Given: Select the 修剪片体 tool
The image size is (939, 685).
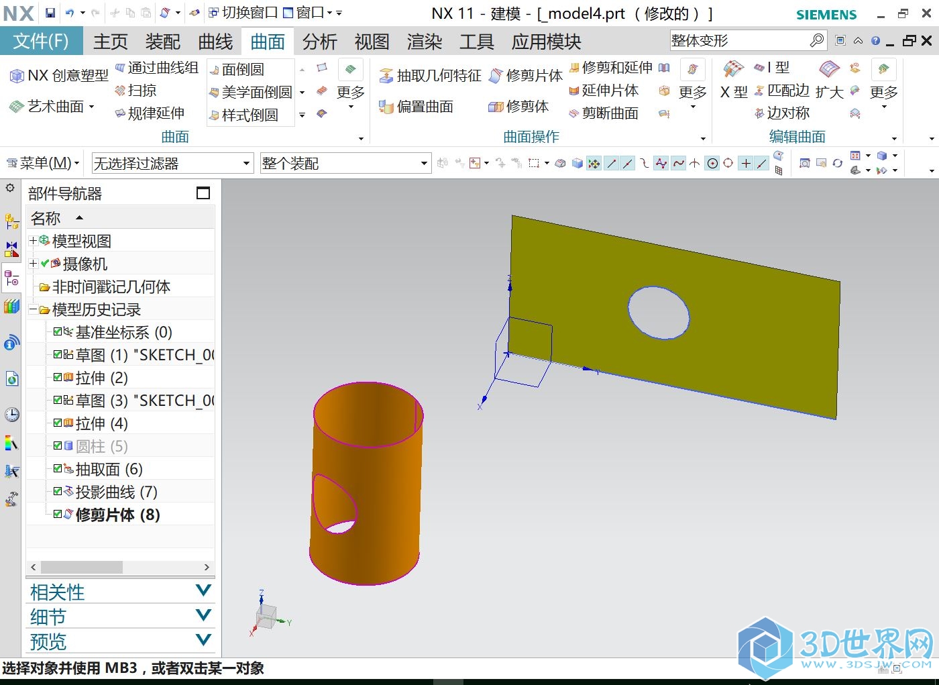Looking at the screenshot, I should pos(525,76).
